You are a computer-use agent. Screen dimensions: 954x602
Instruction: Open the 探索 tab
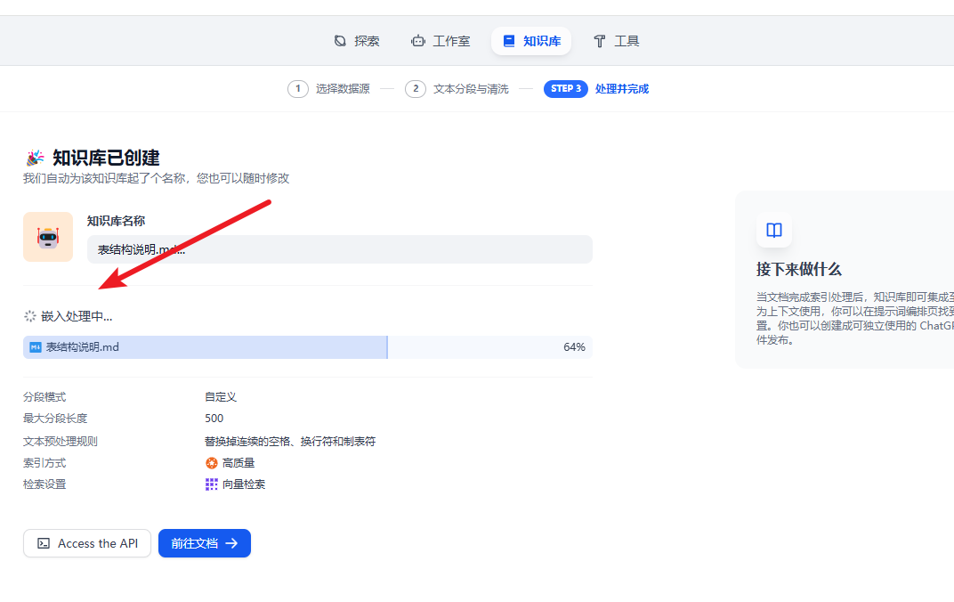click(356, 41)
